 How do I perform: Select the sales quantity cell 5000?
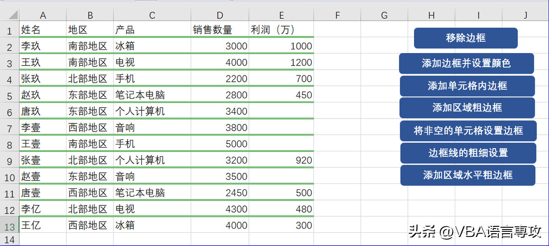coord(220,144)
